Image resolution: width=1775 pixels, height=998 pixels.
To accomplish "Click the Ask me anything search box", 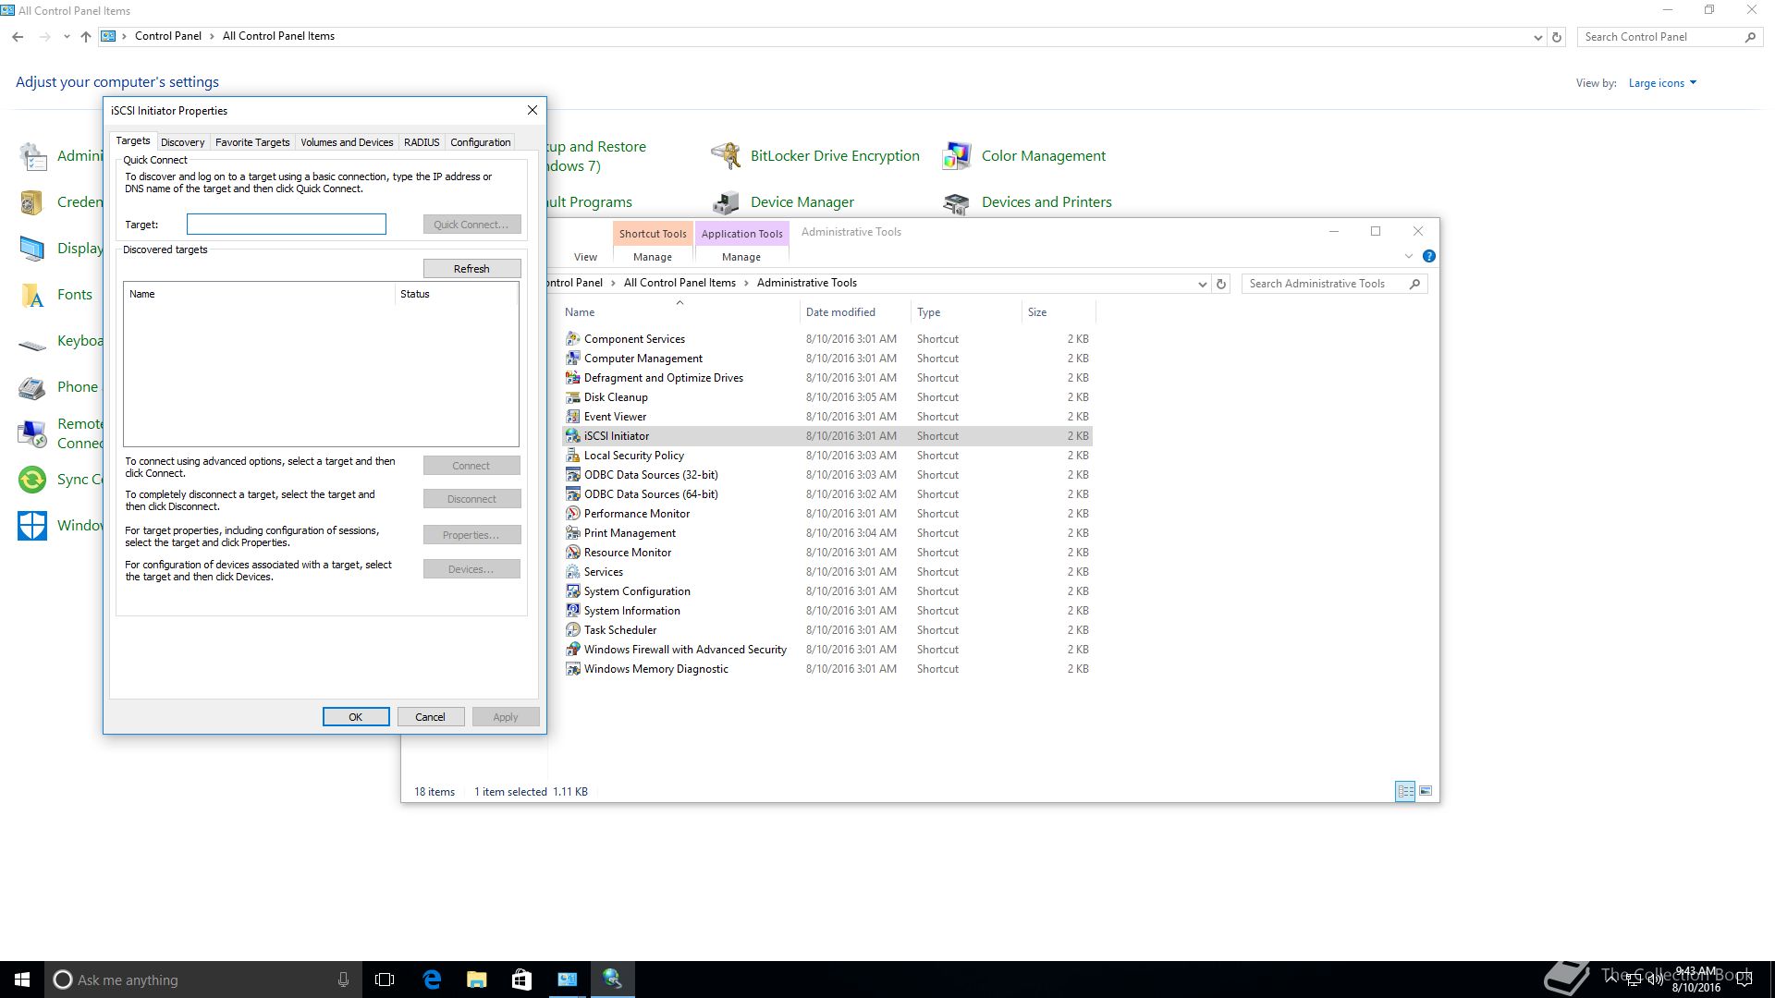I will coord(203,980).
